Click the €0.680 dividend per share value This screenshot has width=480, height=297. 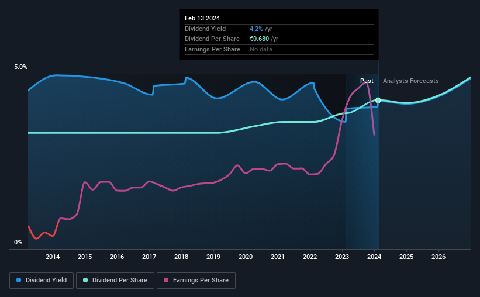point(259,39)
